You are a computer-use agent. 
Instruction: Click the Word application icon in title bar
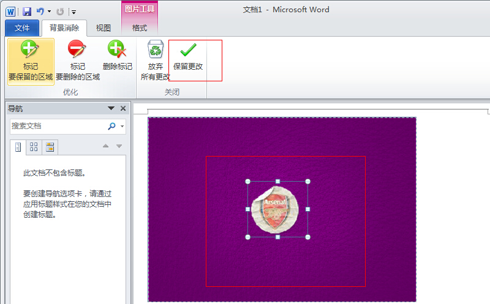coord(10,12)
